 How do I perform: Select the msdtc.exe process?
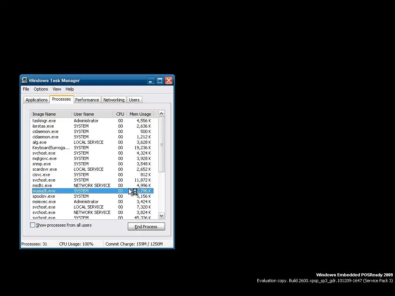[93, 185]
